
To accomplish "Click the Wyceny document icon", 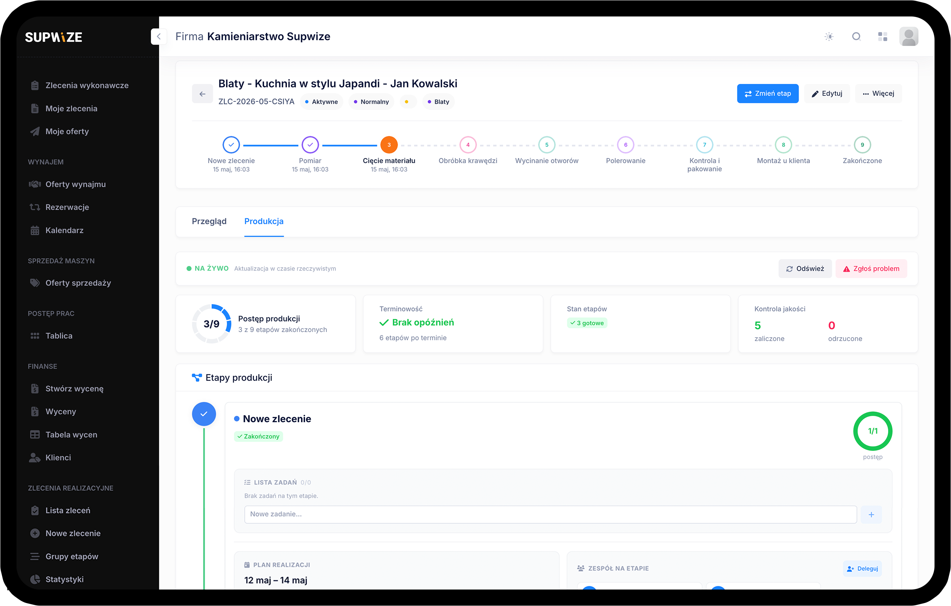I will click(35, 412).
